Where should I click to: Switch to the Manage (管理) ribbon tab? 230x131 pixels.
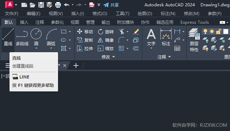click(90, 22)
